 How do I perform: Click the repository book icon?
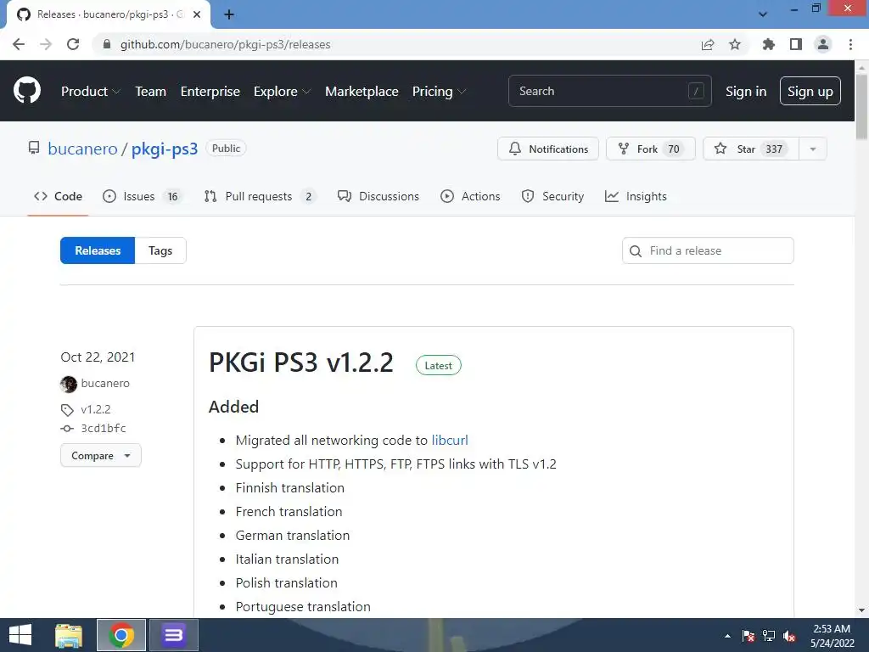coord(34,148)
